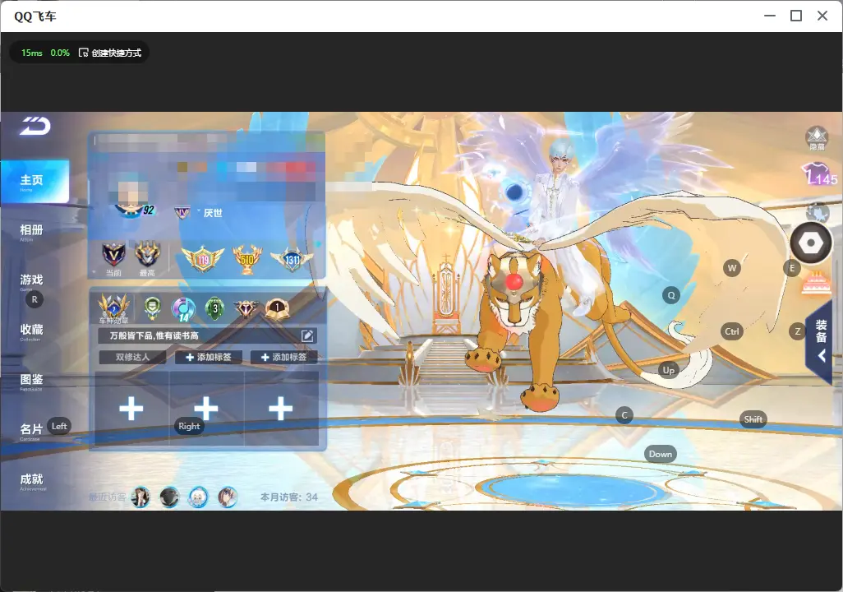Switch to the 相册 Album tab
The image size is (843, 592).
pos(32,231)
